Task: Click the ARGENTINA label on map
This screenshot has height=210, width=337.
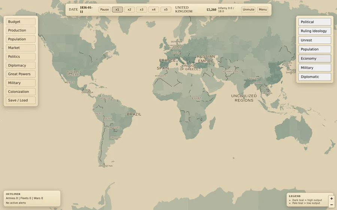Action: (106, 166)
